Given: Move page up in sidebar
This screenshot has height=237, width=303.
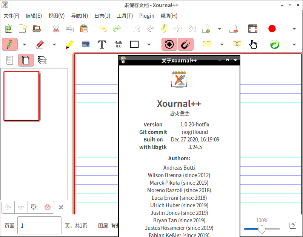Looking at the screenshot, I should coord(8,207).
